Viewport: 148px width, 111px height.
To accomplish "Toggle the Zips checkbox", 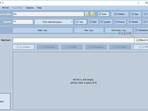I will coord(135,14).
